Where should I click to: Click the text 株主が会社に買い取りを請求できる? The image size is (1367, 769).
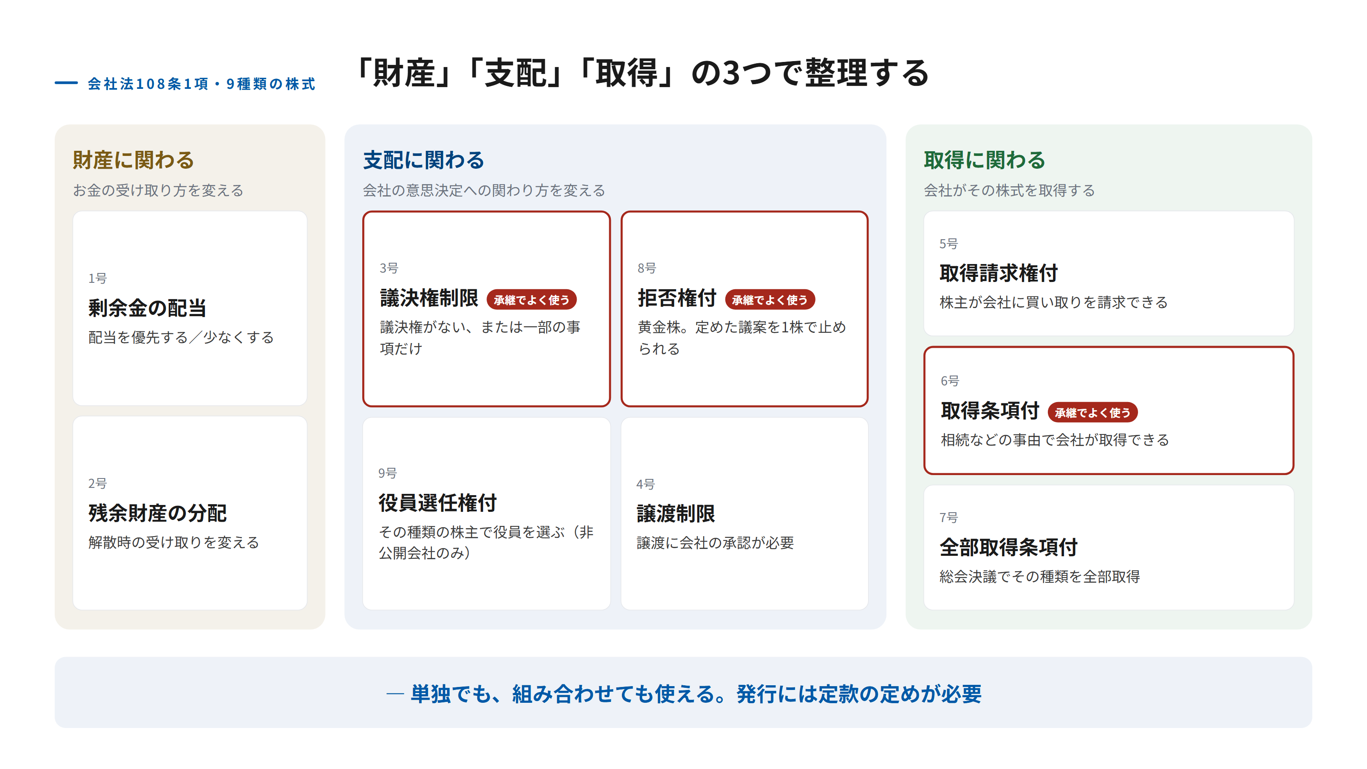(x=1053, y=302)
